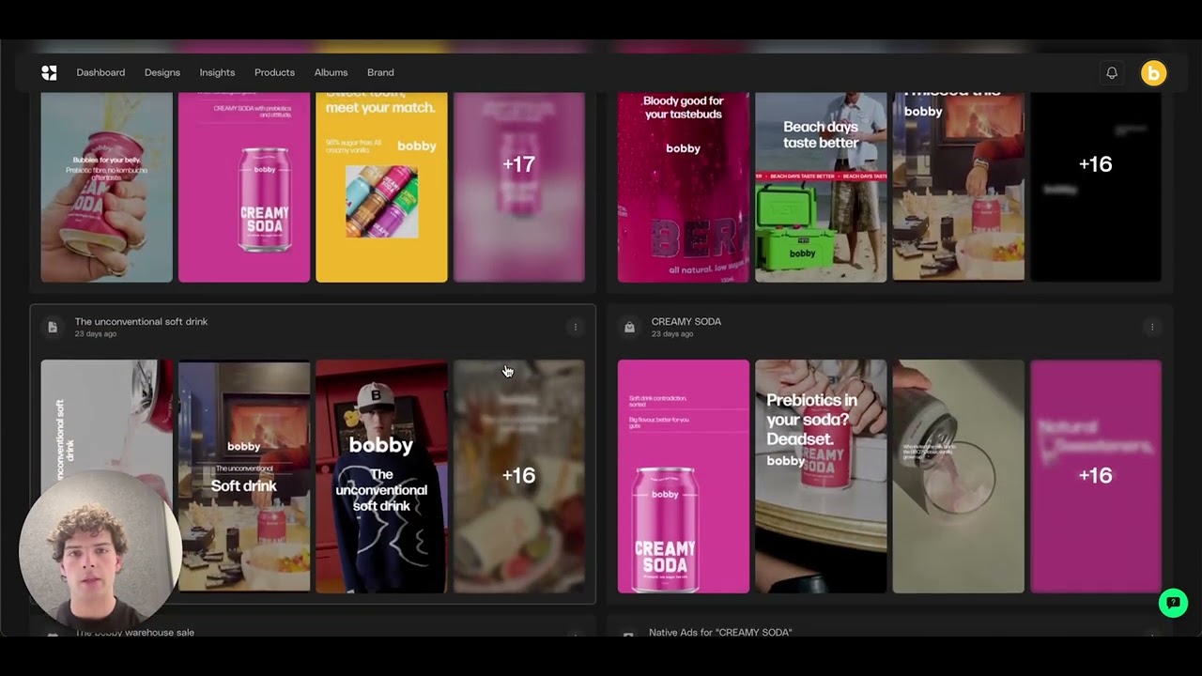The width and height of the screenshot is (1202, 676).
Task: Select the Brand tab
Action: (x=380, y=72)
